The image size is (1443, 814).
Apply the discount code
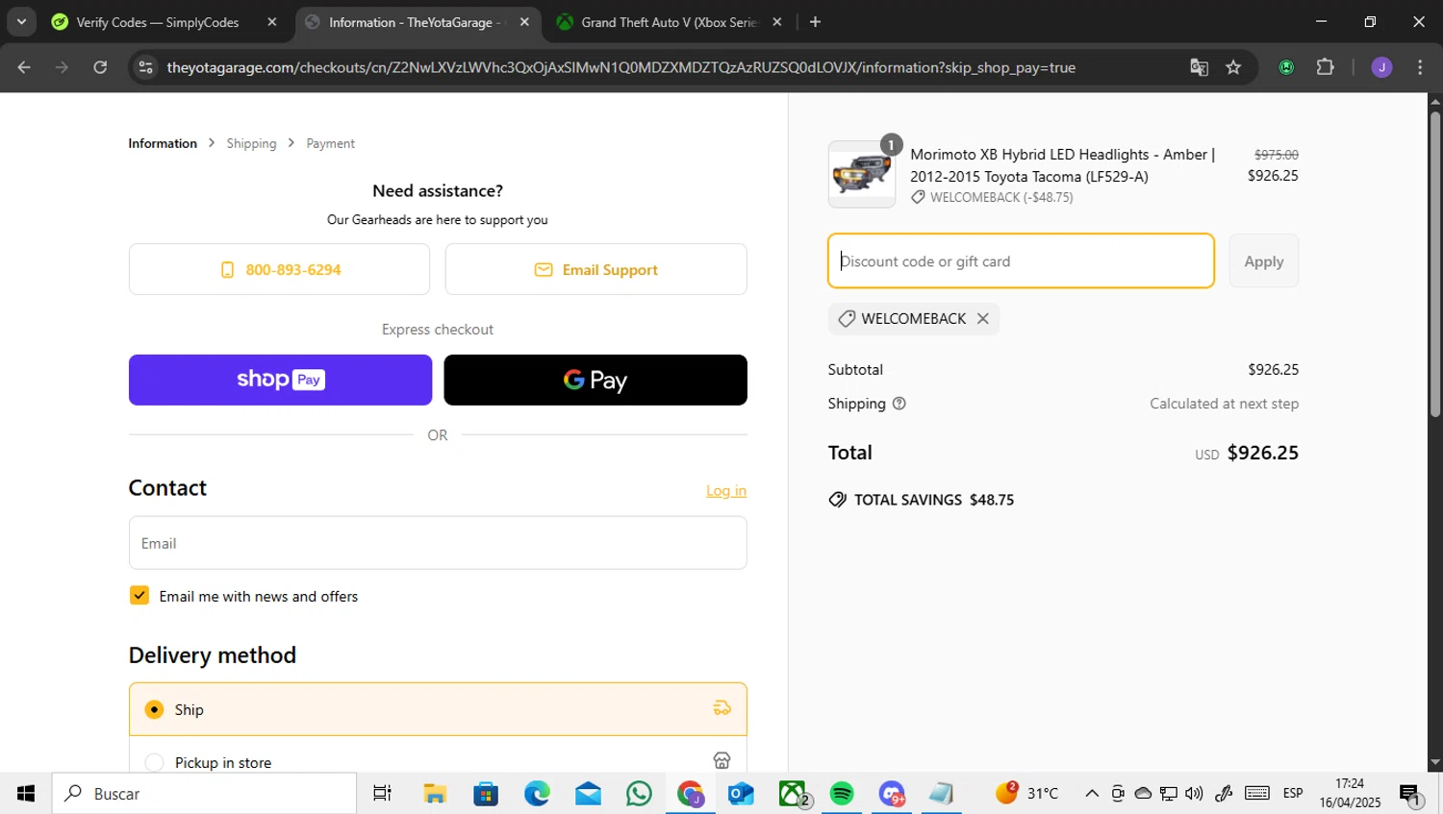[x=1263, y=260]
